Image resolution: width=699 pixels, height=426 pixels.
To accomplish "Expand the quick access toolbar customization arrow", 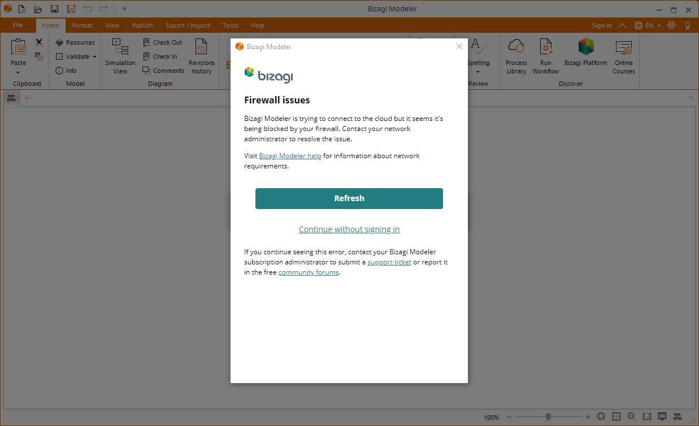I will [124, 9].
